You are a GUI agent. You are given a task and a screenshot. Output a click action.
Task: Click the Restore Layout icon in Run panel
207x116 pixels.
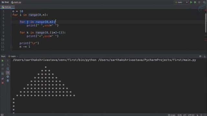[3, 74]
